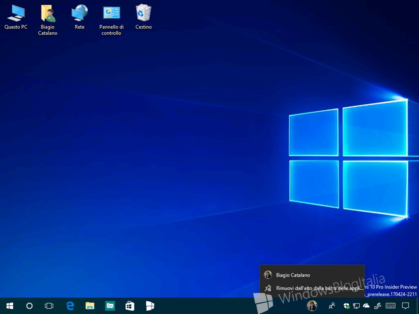This screenshot has width=419, height=314.
Task: Open Cortana search circle on taskbar
Action: click(29, 306)
